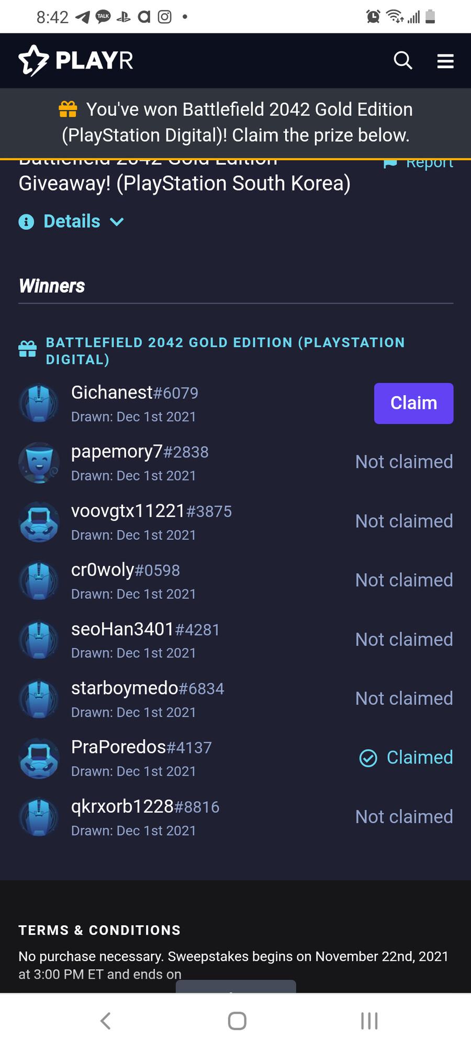The image size is (471, 1048).
Task: Tap the Claimed checkmark icon
Action: (368, 758)
